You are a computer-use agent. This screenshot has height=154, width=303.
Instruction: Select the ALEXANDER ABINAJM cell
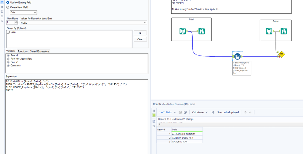tap(187, 134)
